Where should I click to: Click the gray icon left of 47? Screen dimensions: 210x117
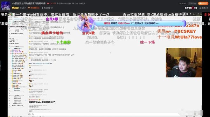point(42,8)
